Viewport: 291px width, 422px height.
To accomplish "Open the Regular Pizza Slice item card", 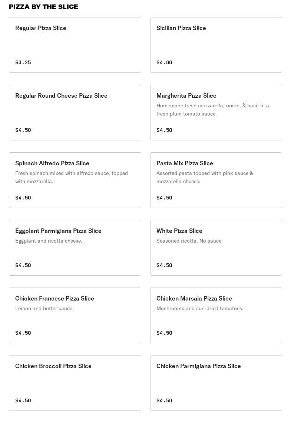I will 75,45.
